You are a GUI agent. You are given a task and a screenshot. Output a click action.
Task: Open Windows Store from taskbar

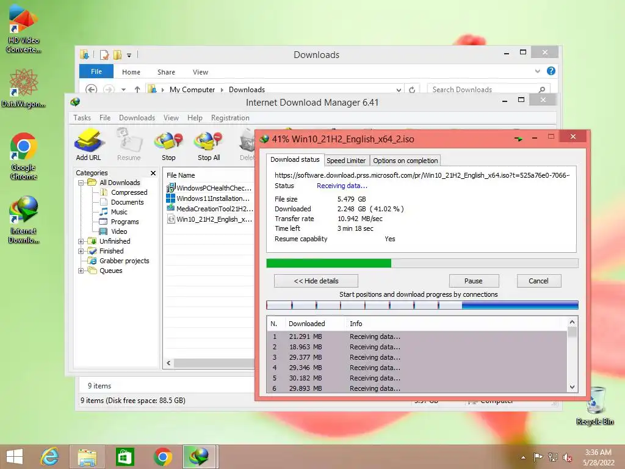tap(125, 457)
